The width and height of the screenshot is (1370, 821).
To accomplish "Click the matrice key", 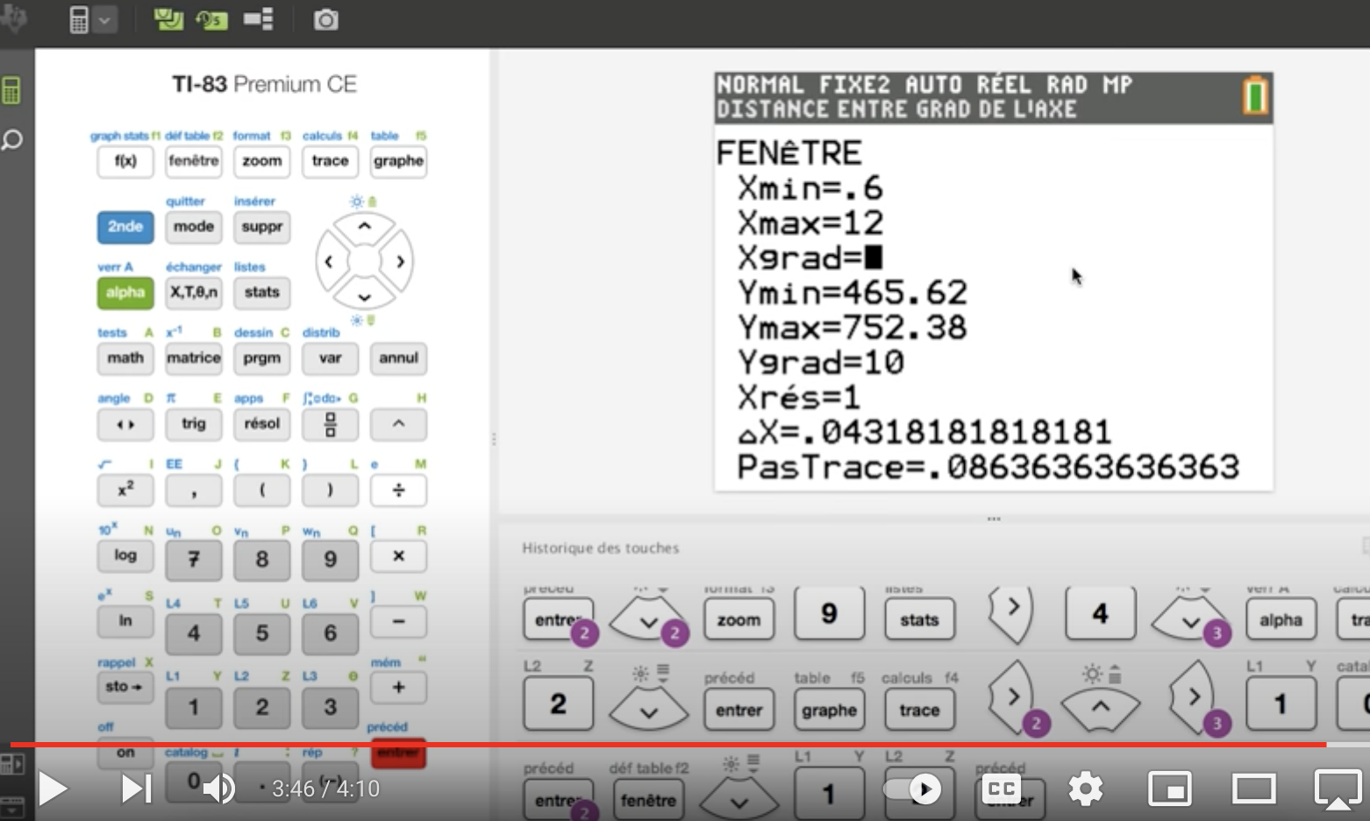I will 194,359.
